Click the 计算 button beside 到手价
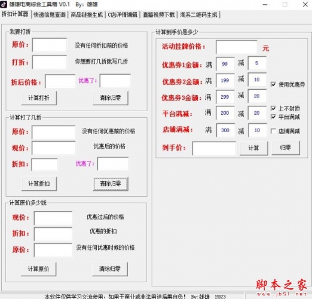The image size is (312, 299). coord(254,148)
